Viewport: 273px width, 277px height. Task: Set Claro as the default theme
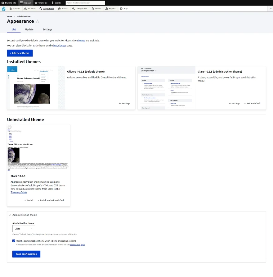[252, 103]
